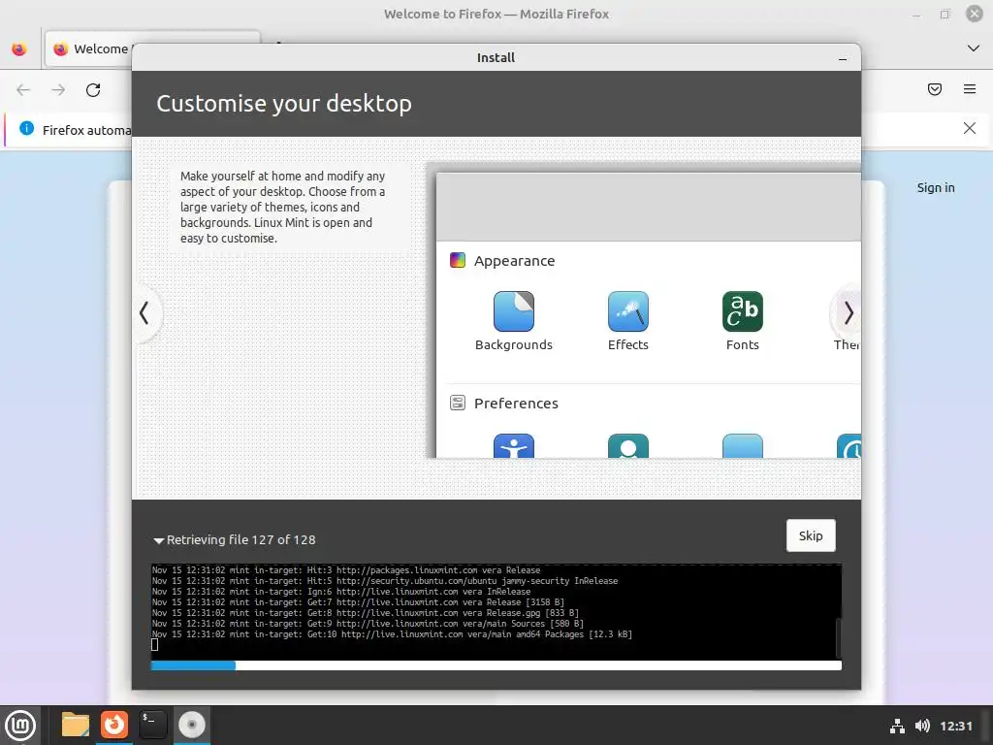Open Files from the taskbar
Viewport: 993px width, 745px height.
(76, 725)
